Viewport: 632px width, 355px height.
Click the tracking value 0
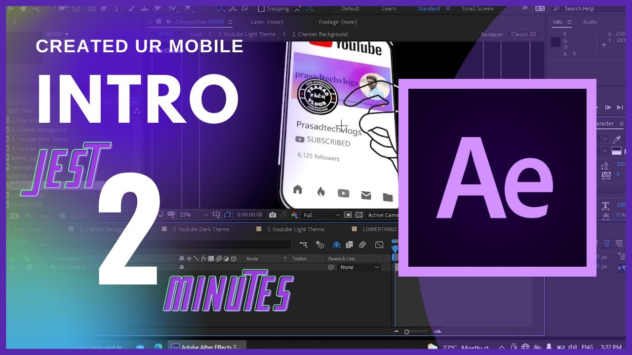[x=618, y=175]
